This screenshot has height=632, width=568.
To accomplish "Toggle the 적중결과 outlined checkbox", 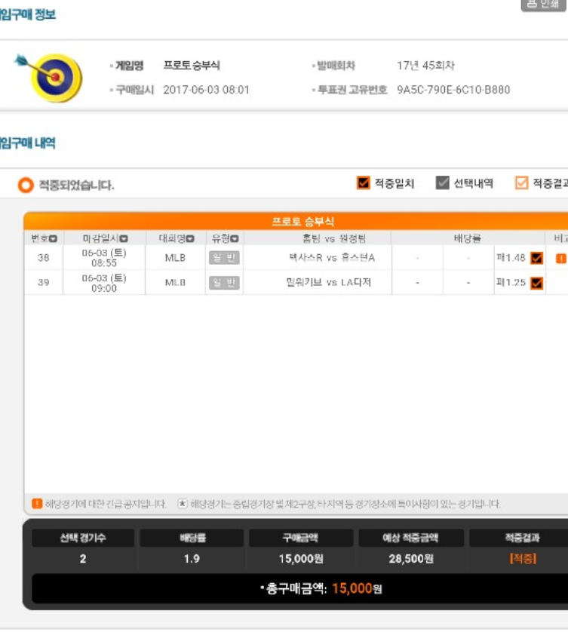I will 521,183.
